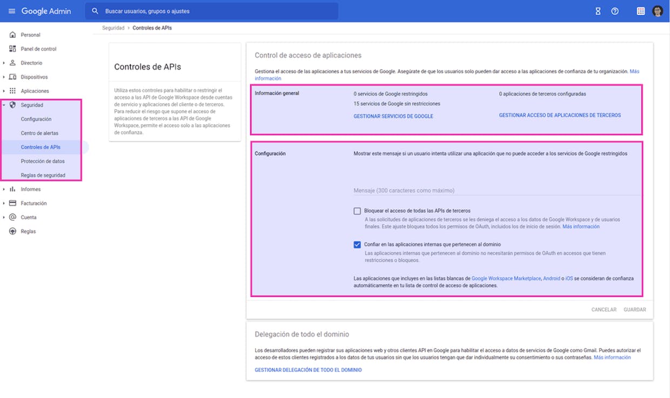Expand the Directorio menu arrow

click(4, 63)
